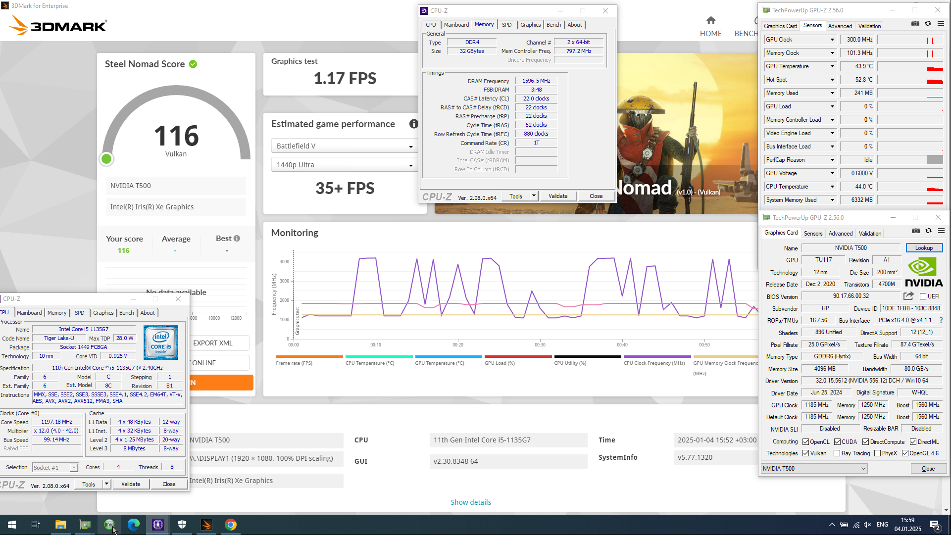
Task: Toggle the DirectCompute checkbox
Action: (x=866, y=441)
